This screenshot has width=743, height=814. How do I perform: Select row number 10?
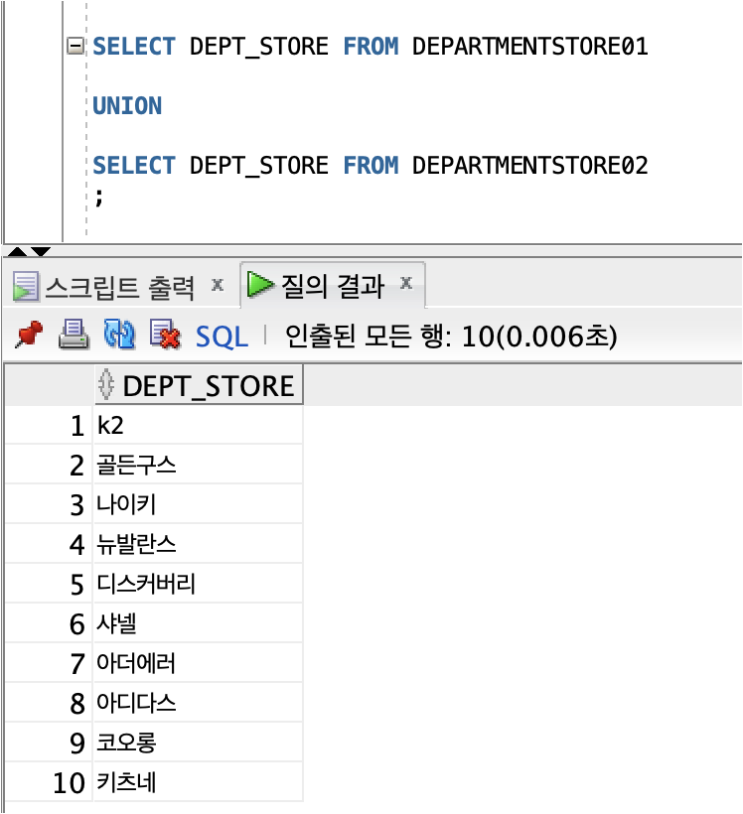[x=49, y=782]
